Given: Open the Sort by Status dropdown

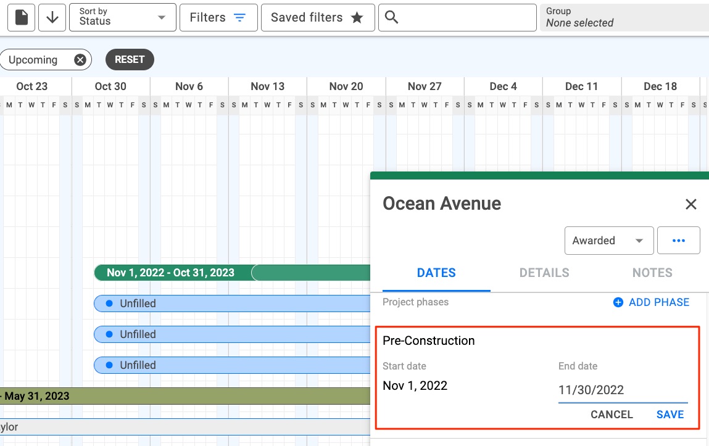Looking at the screenshot, I should pyautogui.click(x=123, y=18).
